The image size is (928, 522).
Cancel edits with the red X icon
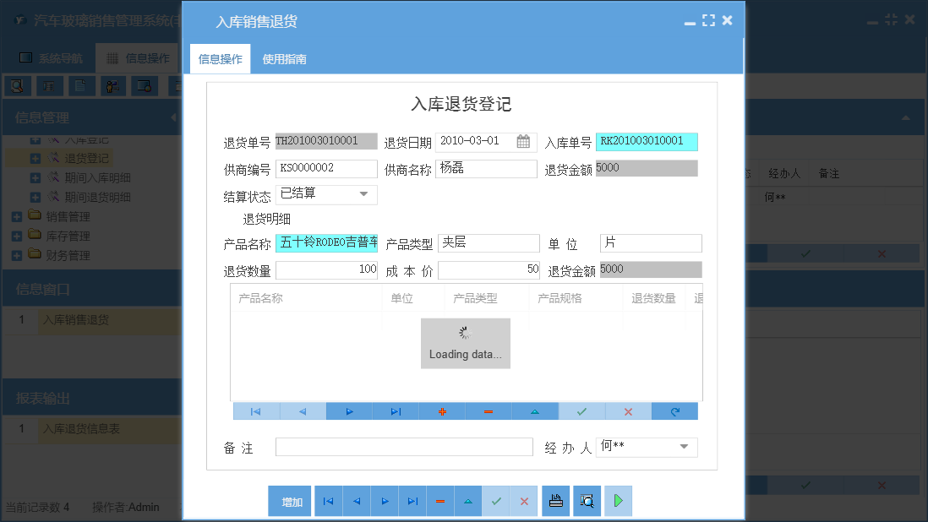point(628,411)
